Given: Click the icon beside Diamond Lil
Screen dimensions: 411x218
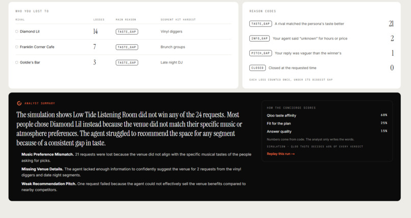Looking at the screenshot, I should pyautogui.click(x=17, y=32).
